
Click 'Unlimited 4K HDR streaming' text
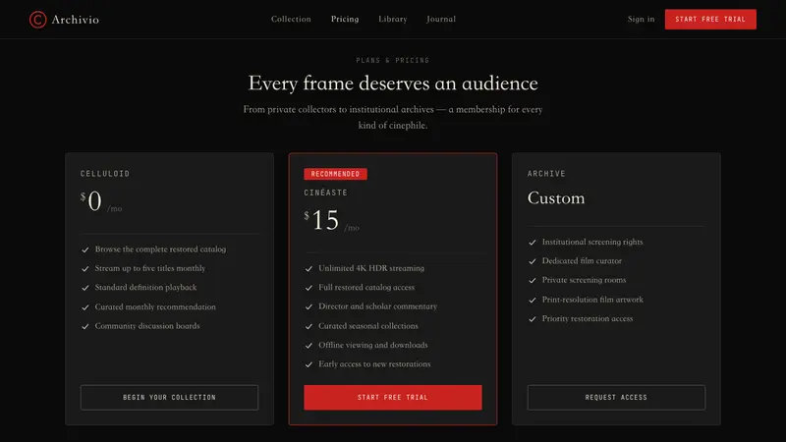point(371,268)
